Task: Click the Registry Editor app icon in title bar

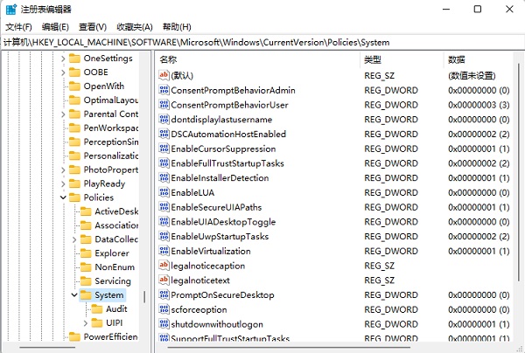Action: 10,9
